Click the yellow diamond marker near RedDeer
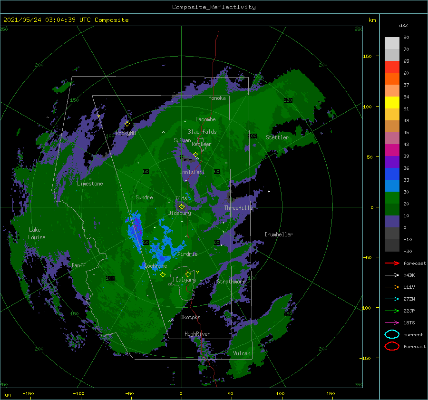 coord(195,155)
